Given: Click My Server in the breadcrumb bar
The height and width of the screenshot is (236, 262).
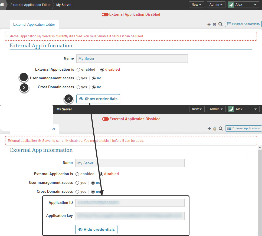Looking at the screenshot, I should [x=64, y=5].
